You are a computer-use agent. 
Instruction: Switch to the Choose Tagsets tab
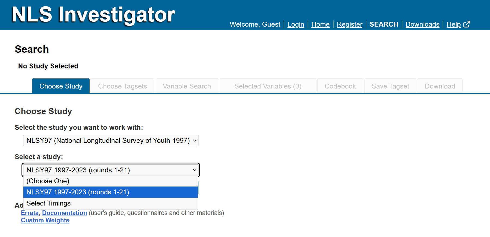click(x=122, y=86)
